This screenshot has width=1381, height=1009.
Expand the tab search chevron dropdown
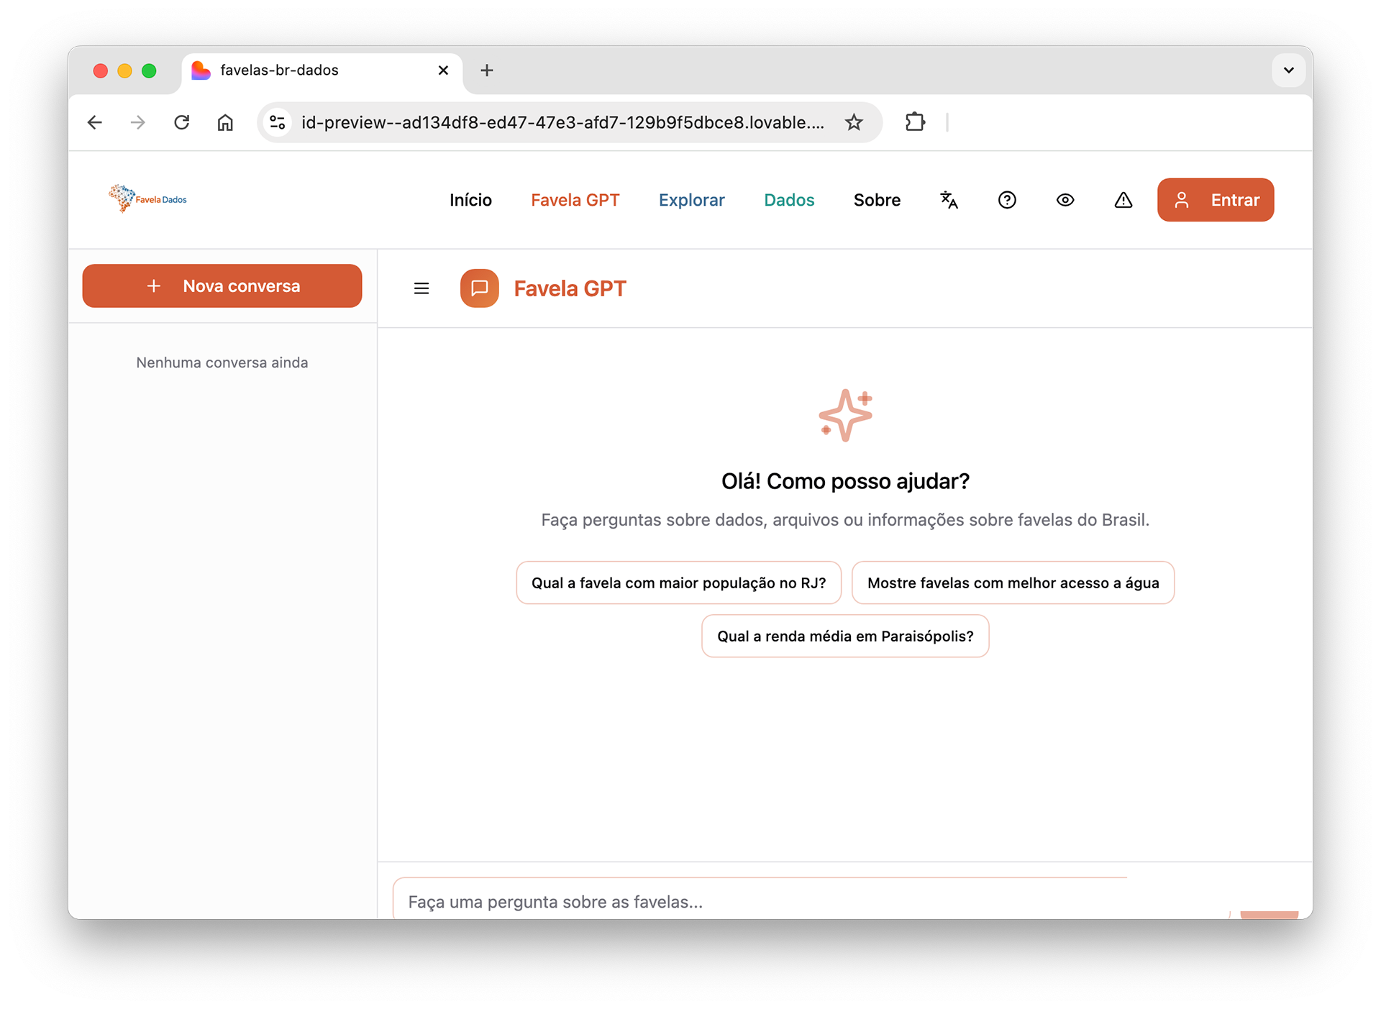point(1288,70)
